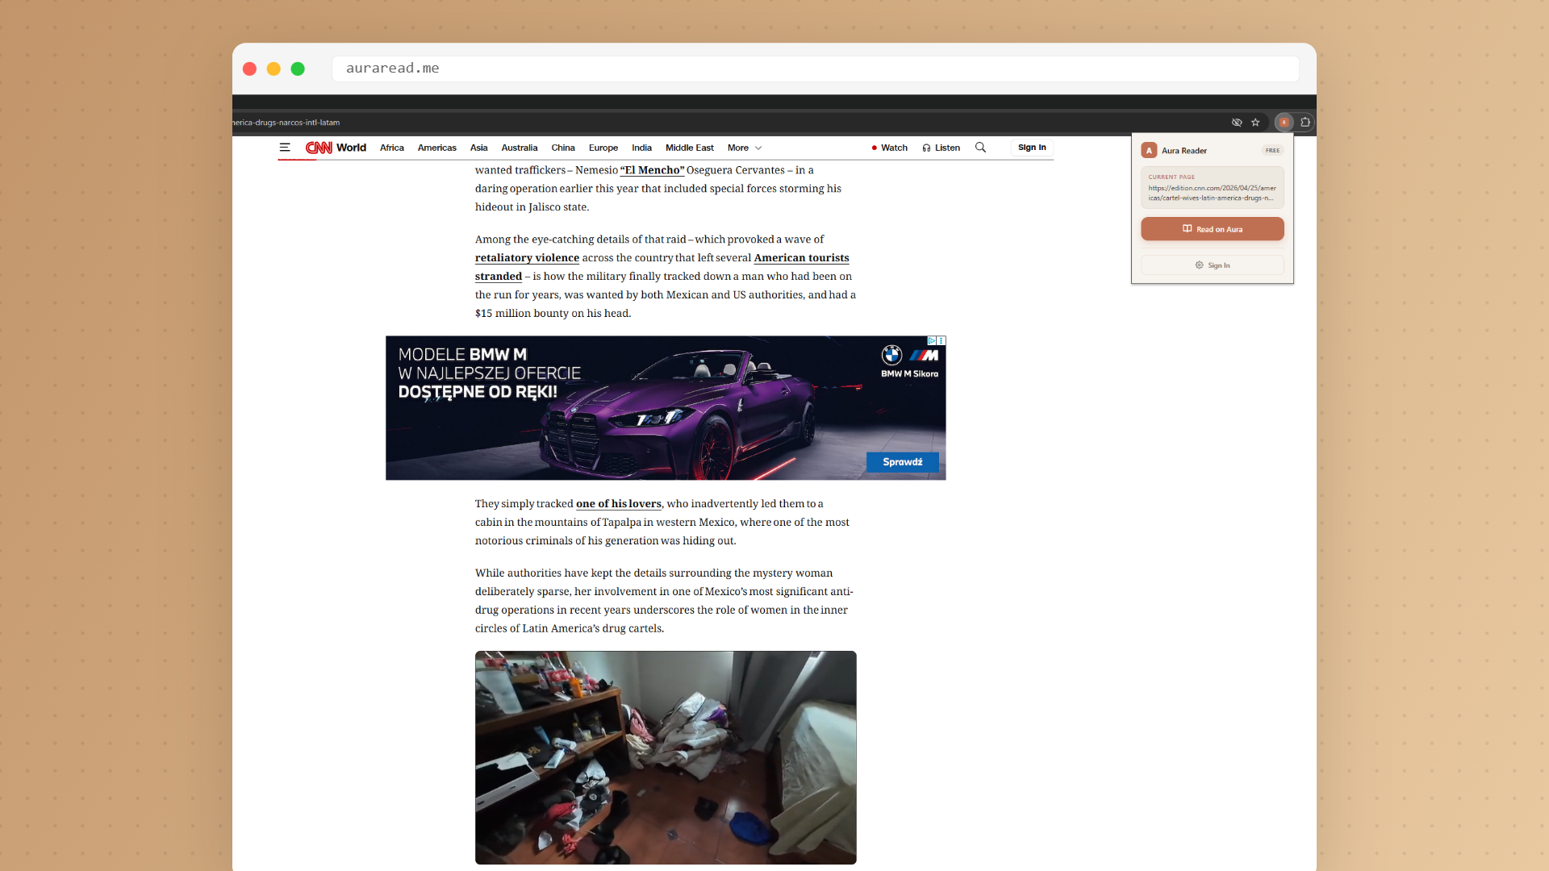
Task: Select the Europe navigation item
Action: [603, 148]
